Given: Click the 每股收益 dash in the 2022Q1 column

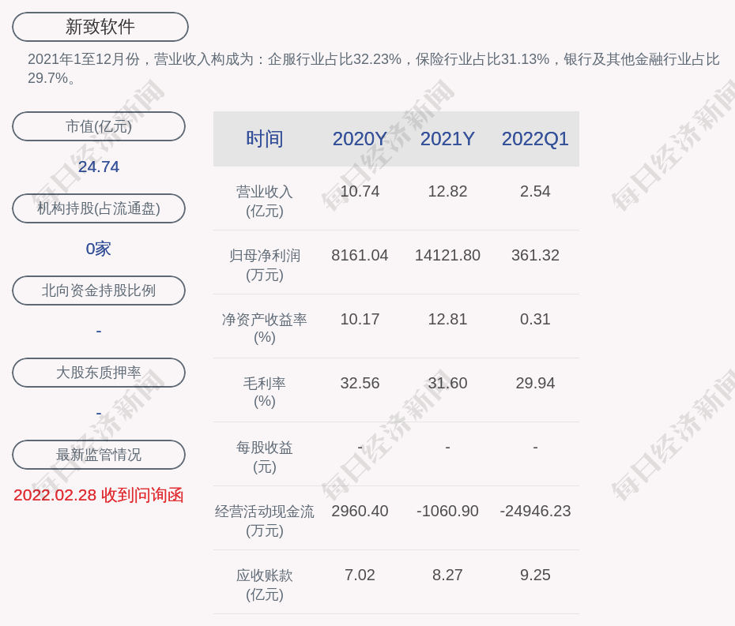Looking at the screenshot, I should 535,448.
